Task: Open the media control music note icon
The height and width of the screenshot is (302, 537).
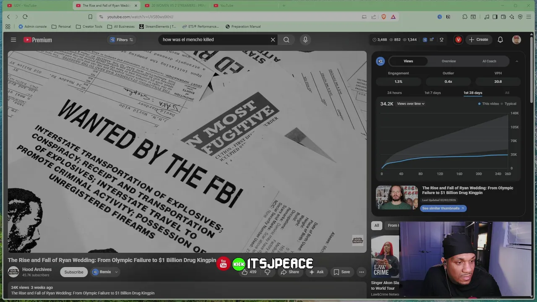Action: click(487, 17)
